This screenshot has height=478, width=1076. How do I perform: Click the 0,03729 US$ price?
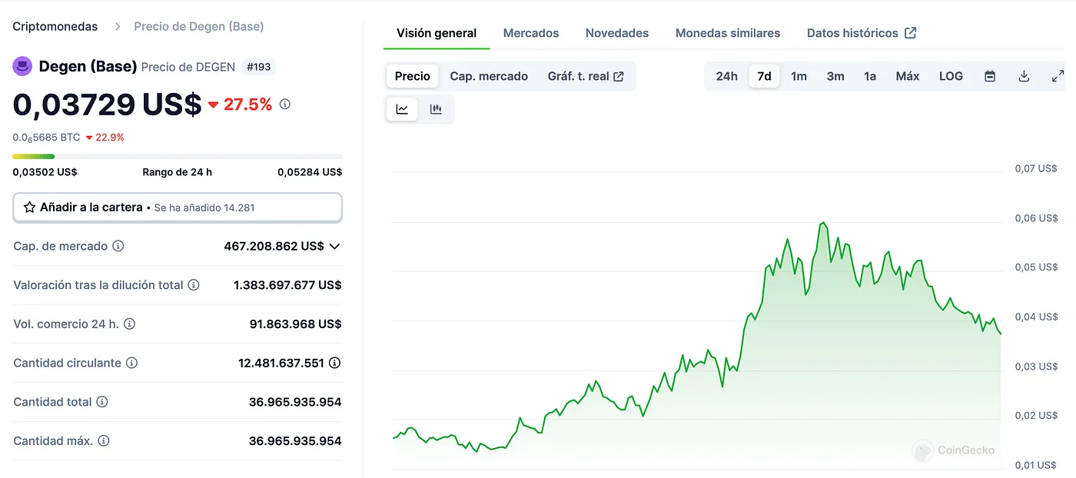click(107, 104)
